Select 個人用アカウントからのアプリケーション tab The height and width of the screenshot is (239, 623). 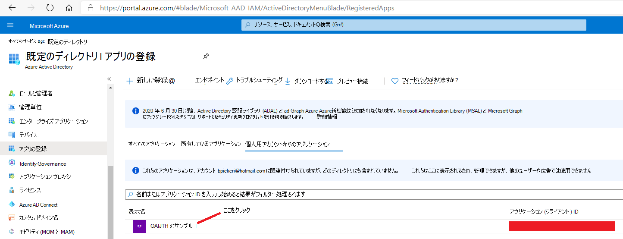(x=288, y=144)
